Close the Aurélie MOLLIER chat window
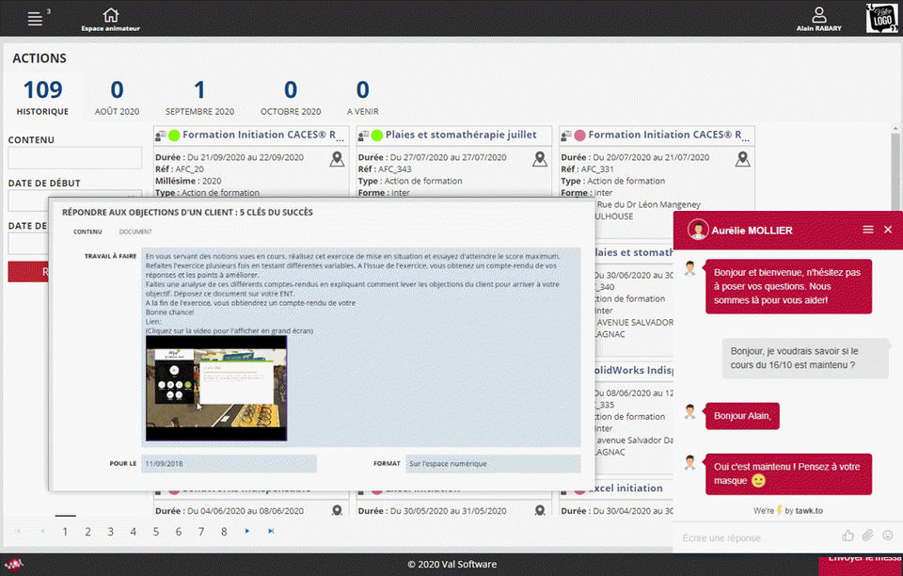This screenshot has width=903, height=576. (x=888, y=230)
